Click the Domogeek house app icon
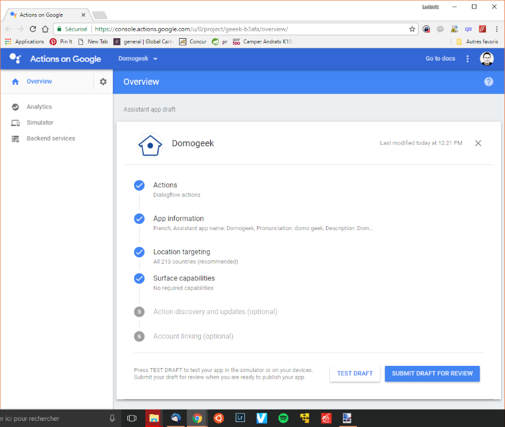The height and width of the screenshot is (427, 505). [x=150, y=145]
